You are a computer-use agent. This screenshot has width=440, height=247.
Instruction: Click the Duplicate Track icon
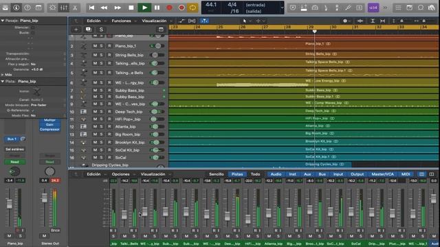tap(89, 30)
